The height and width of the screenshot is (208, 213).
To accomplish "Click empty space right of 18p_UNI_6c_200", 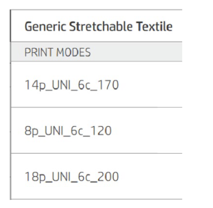I will point(151,177).
